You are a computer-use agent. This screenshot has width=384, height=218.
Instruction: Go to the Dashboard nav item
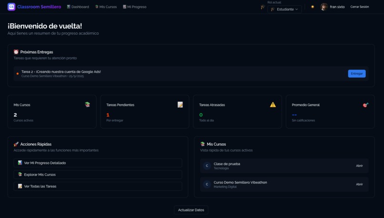pos(78,7)
